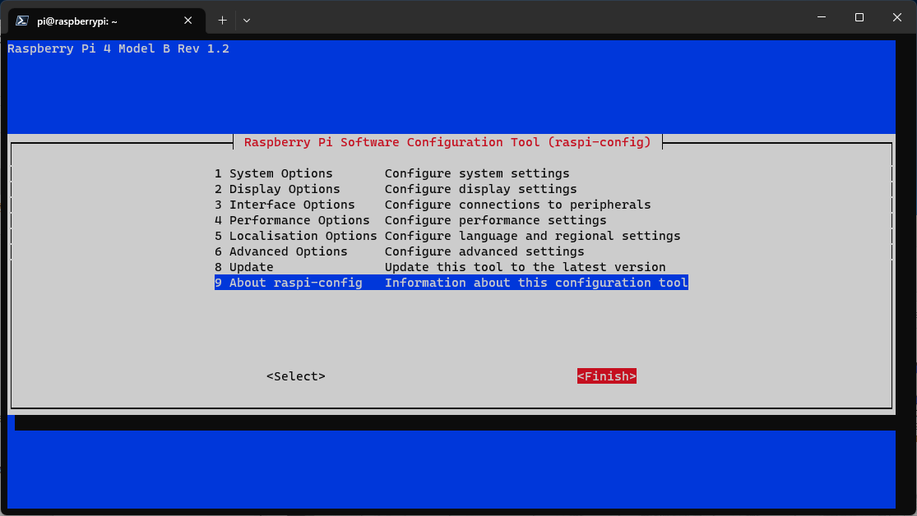The width and height of the screenshot is (917, 516).
Task: Click 'Configure advanced settings' description
Action: (484, 251)
